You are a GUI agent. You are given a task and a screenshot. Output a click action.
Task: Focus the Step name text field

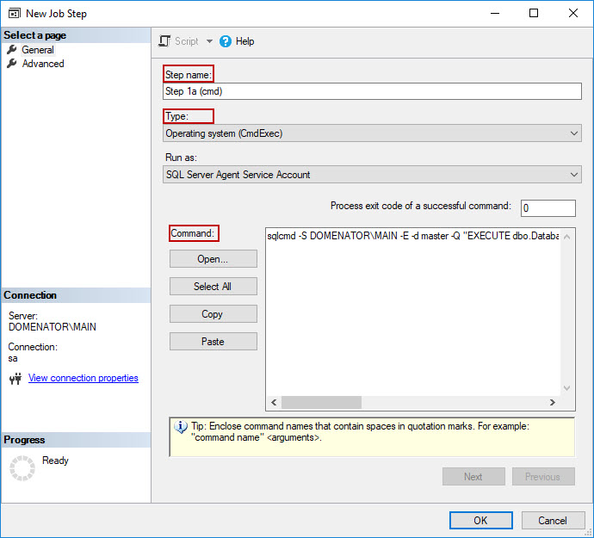click(372, 91)
